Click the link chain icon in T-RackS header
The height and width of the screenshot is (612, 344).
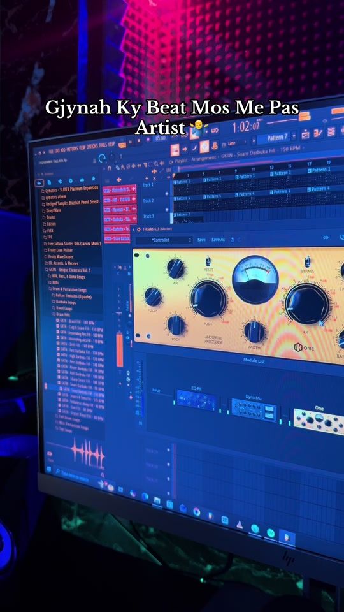326,238
